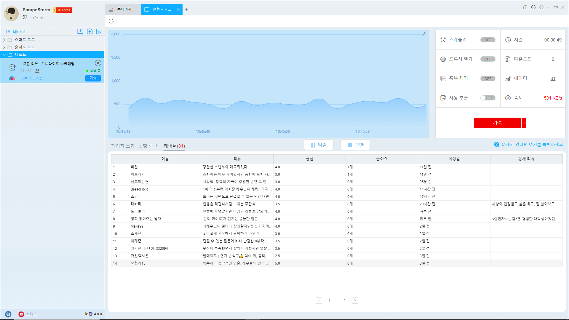Screen dimensions: 569x320
Task: Open the help question mark icon
Action: click(533, 7)
